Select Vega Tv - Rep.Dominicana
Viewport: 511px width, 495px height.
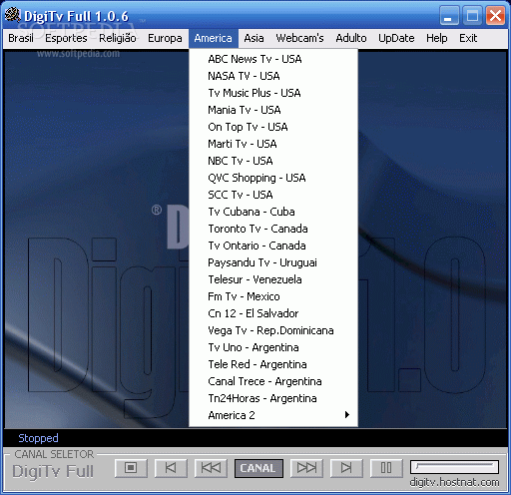point(273,330)
